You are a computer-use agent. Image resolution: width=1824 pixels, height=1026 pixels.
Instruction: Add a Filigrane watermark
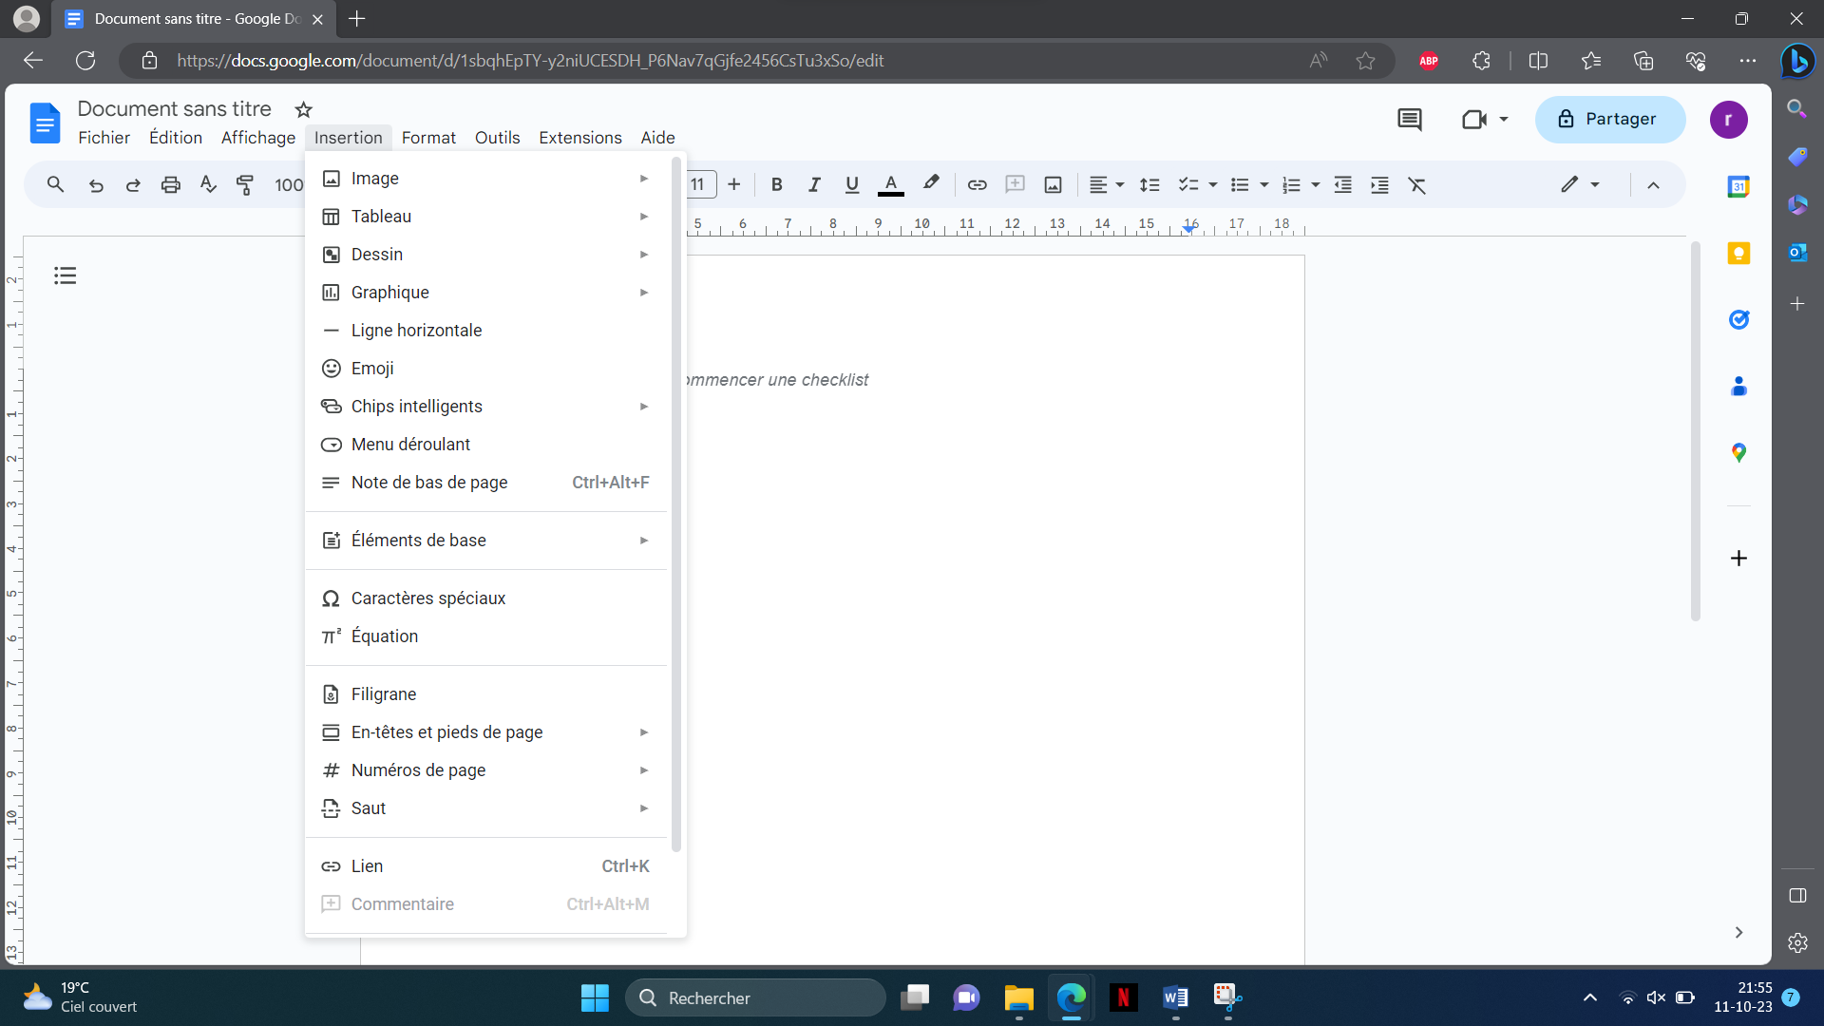tap(486, 694)
